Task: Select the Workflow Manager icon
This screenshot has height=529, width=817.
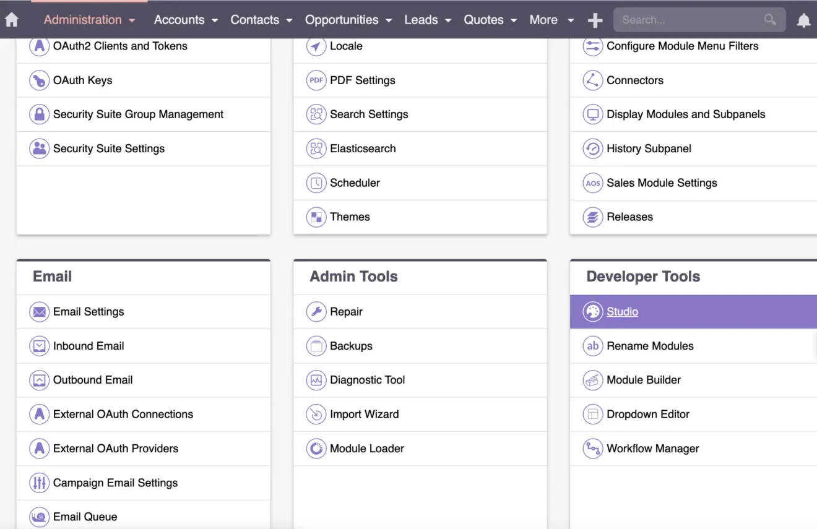Action: pos(592,448)
